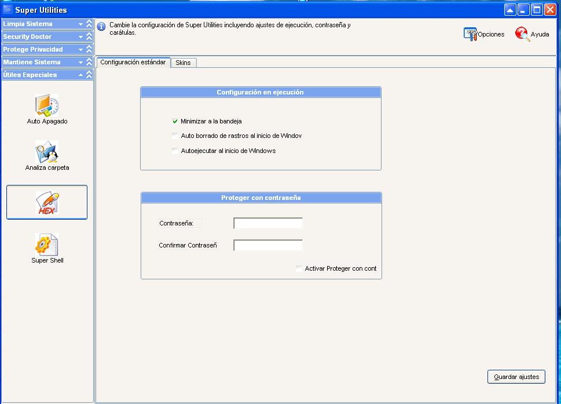
Task: Focus the Confirmar Contraseña input field
Action: pyautogui.click(x=268, y=245)
